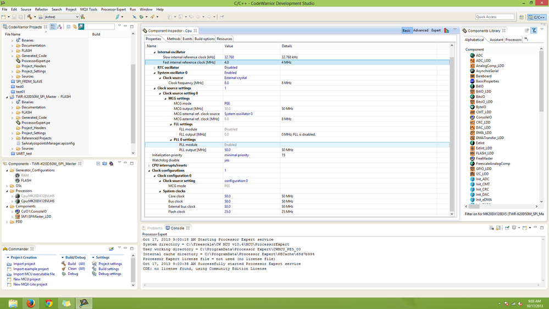
Task: Select FLASH under Generator_Configurations
Action: pyautogui.click(x=26, y=180)
